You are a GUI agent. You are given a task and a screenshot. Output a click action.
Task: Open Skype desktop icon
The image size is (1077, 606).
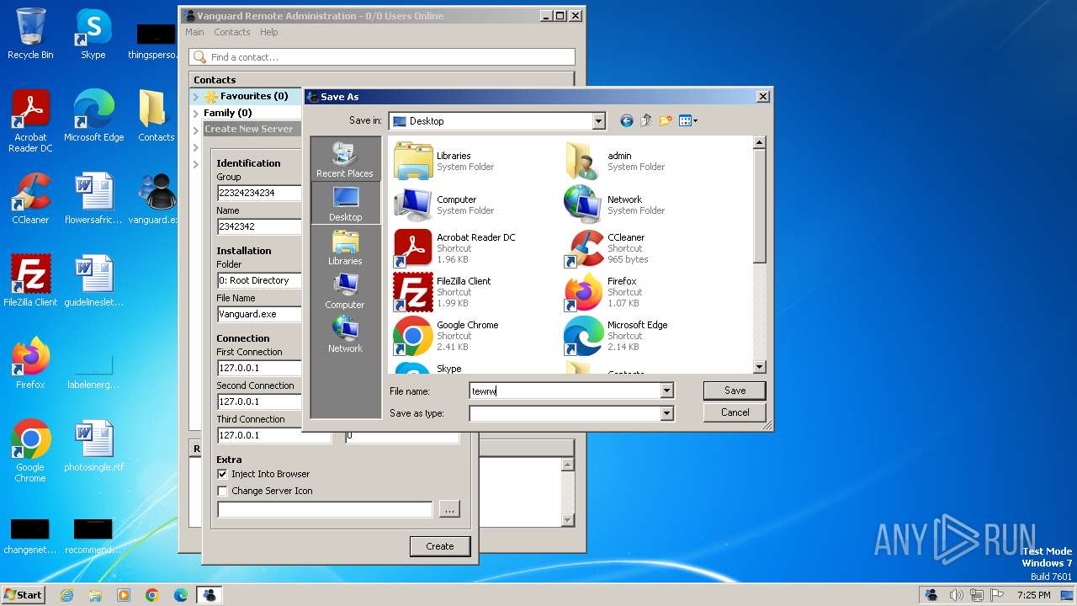(93, 34)
